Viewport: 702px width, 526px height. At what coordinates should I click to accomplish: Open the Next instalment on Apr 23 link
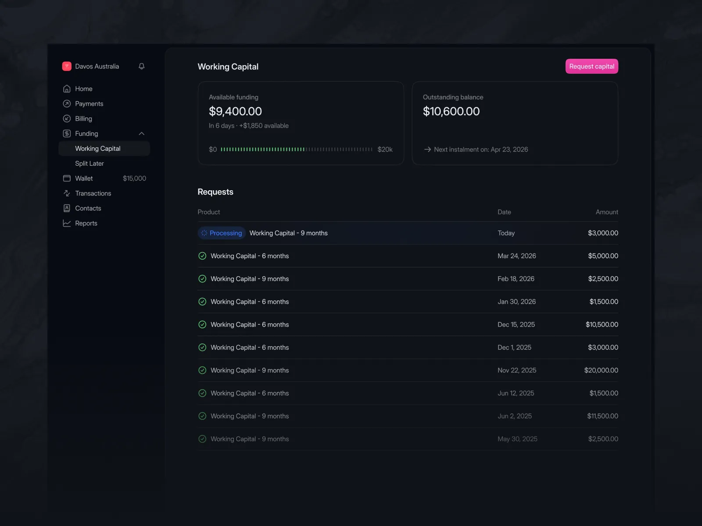tap(476, 149)
